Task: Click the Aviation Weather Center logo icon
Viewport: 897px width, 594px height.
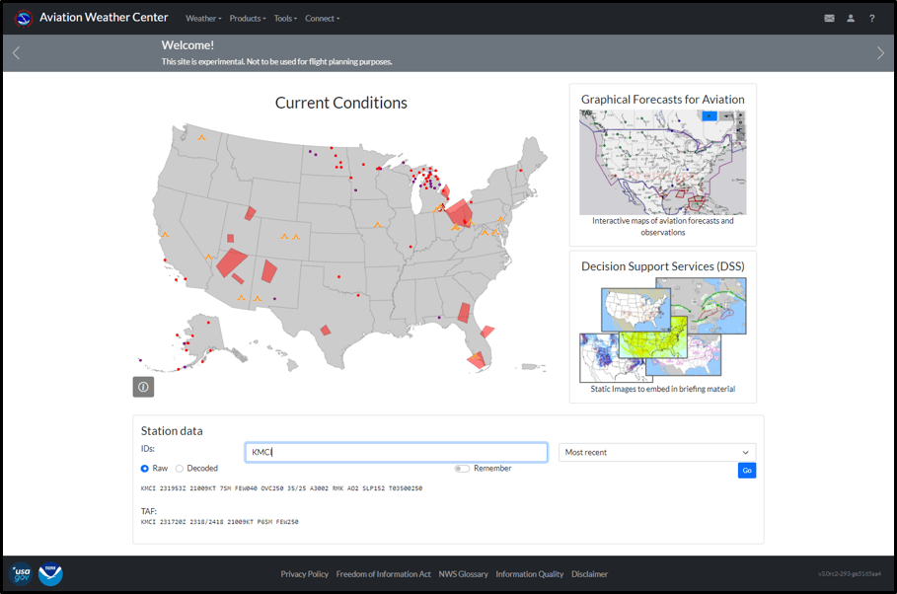Action: 24,18
